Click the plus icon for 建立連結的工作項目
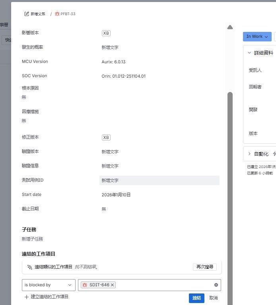The width and height of the screenshot is (276, 305). click(x=26, y=297)
